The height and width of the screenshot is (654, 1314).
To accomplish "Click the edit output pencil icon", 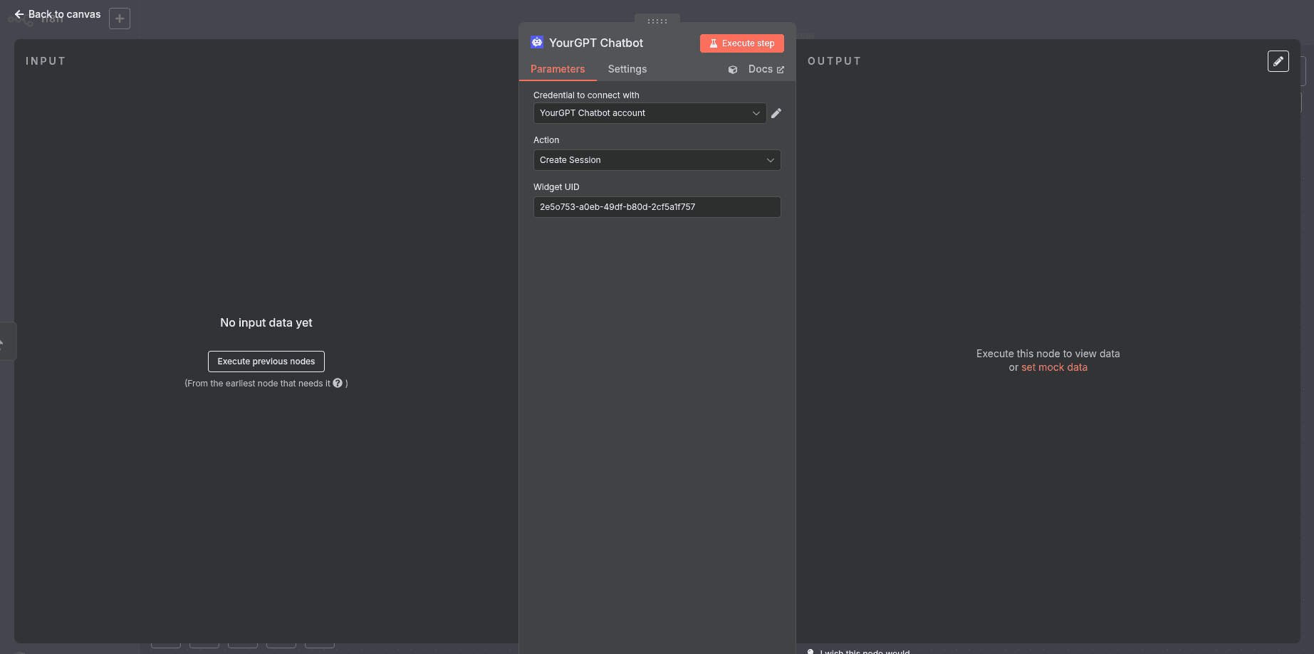I will [x=1278, y=61].
